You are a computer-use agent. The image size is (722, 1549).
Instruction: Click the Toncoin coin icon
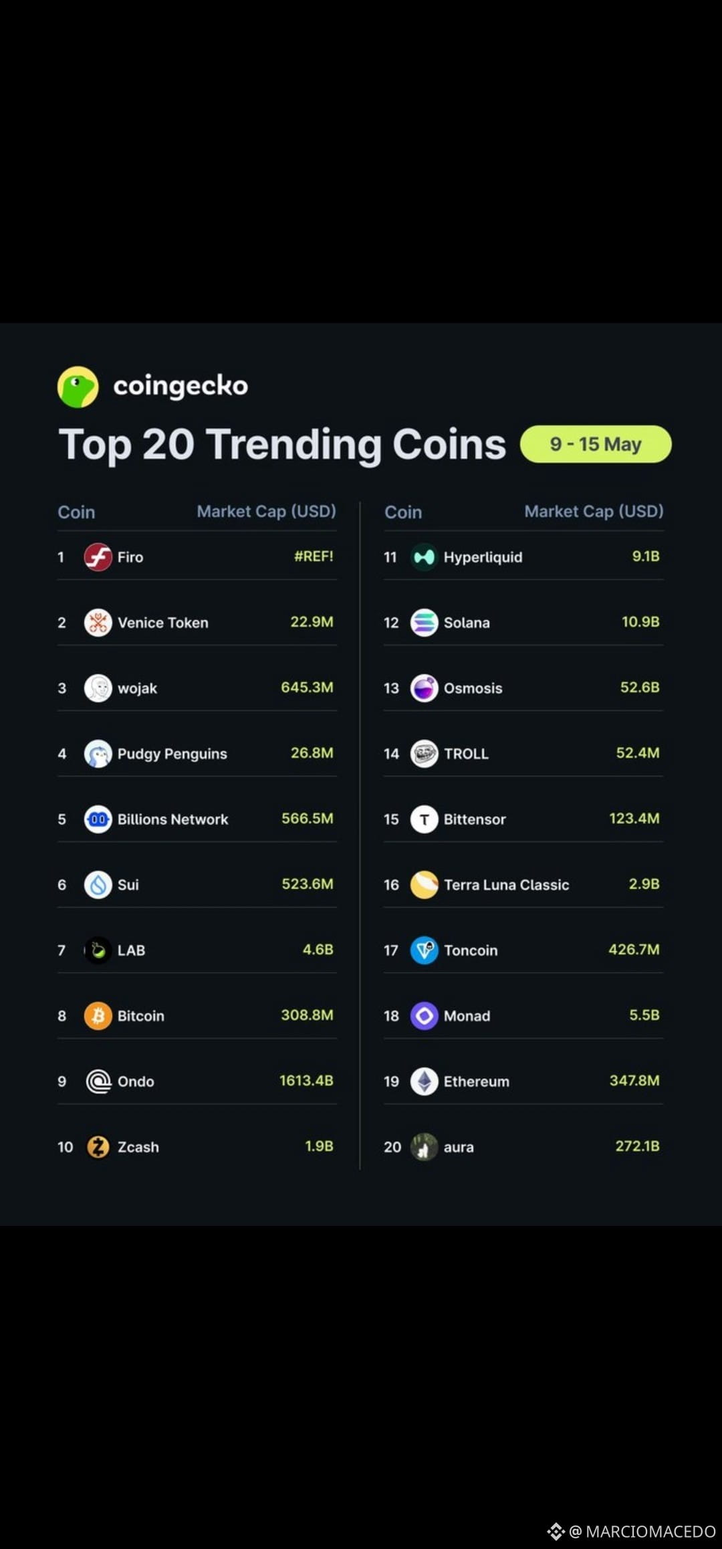424,950
